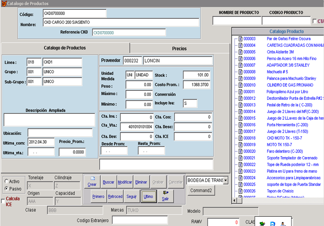Click the NOMBRE DE PRODUCTO search field
324x226 pixels.
237,21
